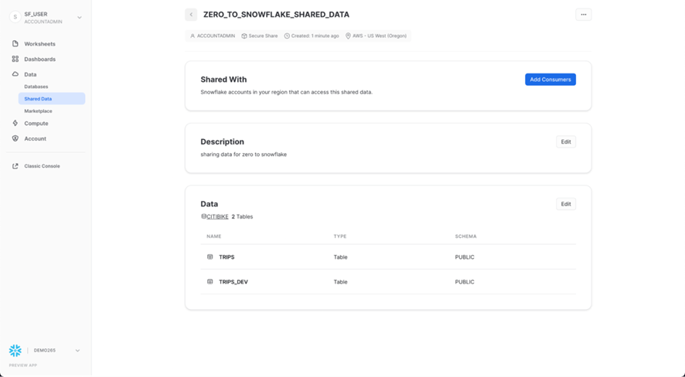
Task: Click the Add Consumers button
Action: tap(550, 80)
